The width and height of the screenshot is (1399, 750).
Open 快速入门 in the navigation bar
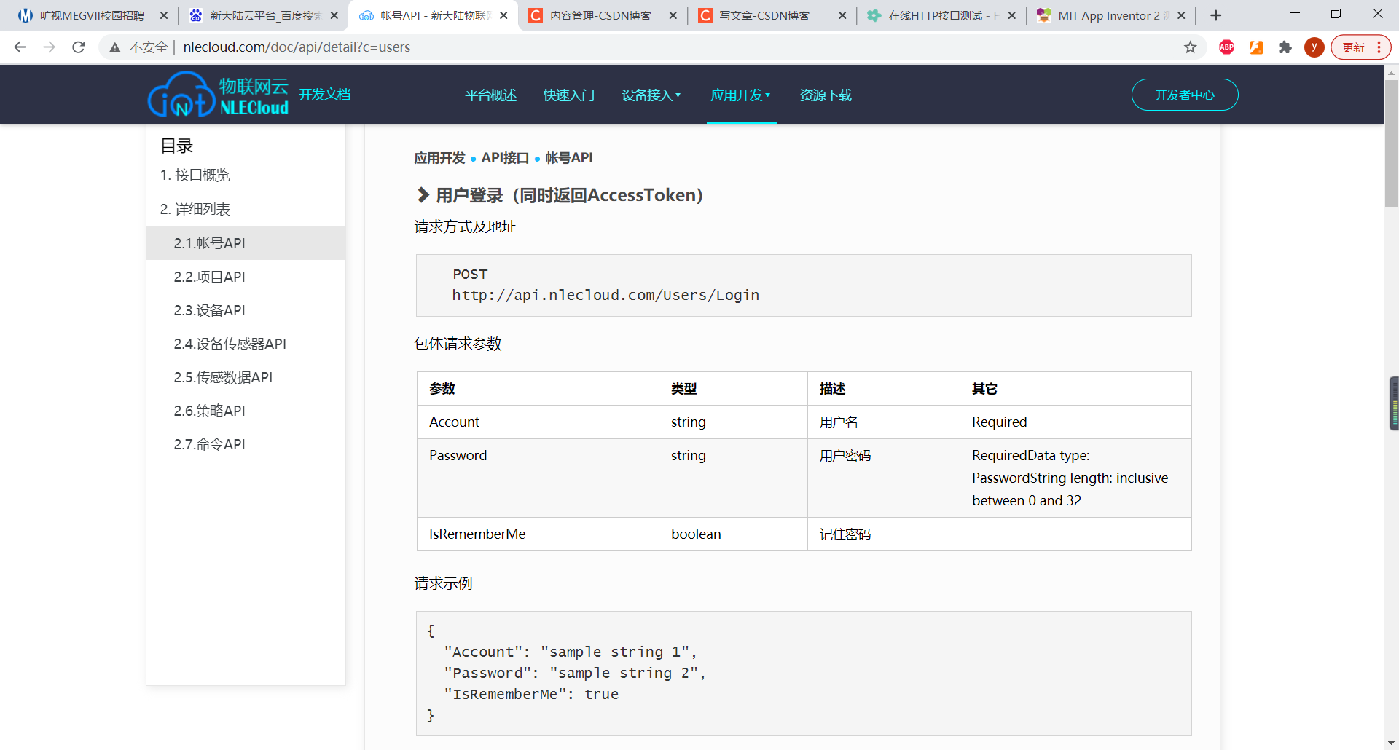569,95
